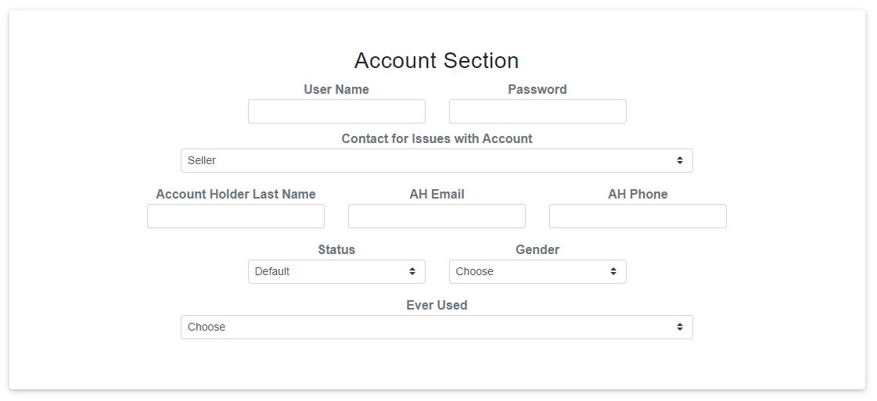This screenshot has width=877, height=401.
Task: Open the Contact for Issues with Account dropdown
Action: click(x=437, y=160)
